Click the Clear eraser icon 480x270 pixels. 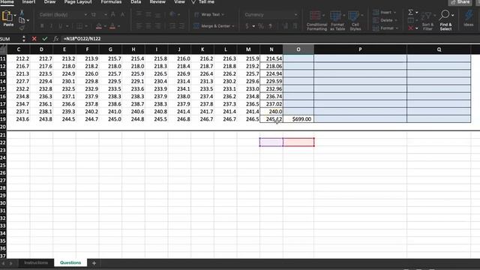[x=411, y=28]
